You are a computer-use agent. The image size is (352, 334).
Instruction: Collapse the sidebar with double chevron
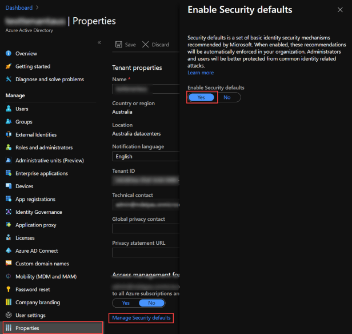coord(99,42)
